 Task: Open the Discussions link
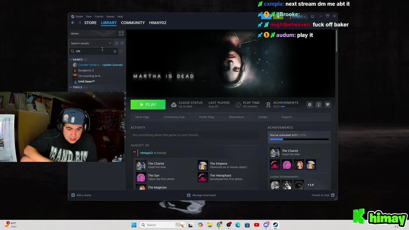(x=236, y=117)
